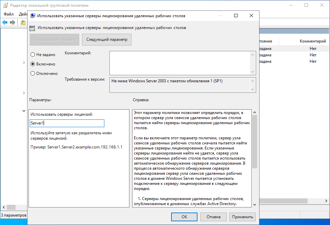Click the policy dialog's title bar icon
Viewport: 330px width, 225px height.
pyautogui.click(x=33, y=16)
